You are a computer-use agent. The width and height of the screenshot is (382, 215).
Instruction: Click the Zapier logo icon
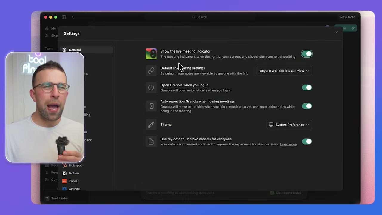click(x=64, y=181)
